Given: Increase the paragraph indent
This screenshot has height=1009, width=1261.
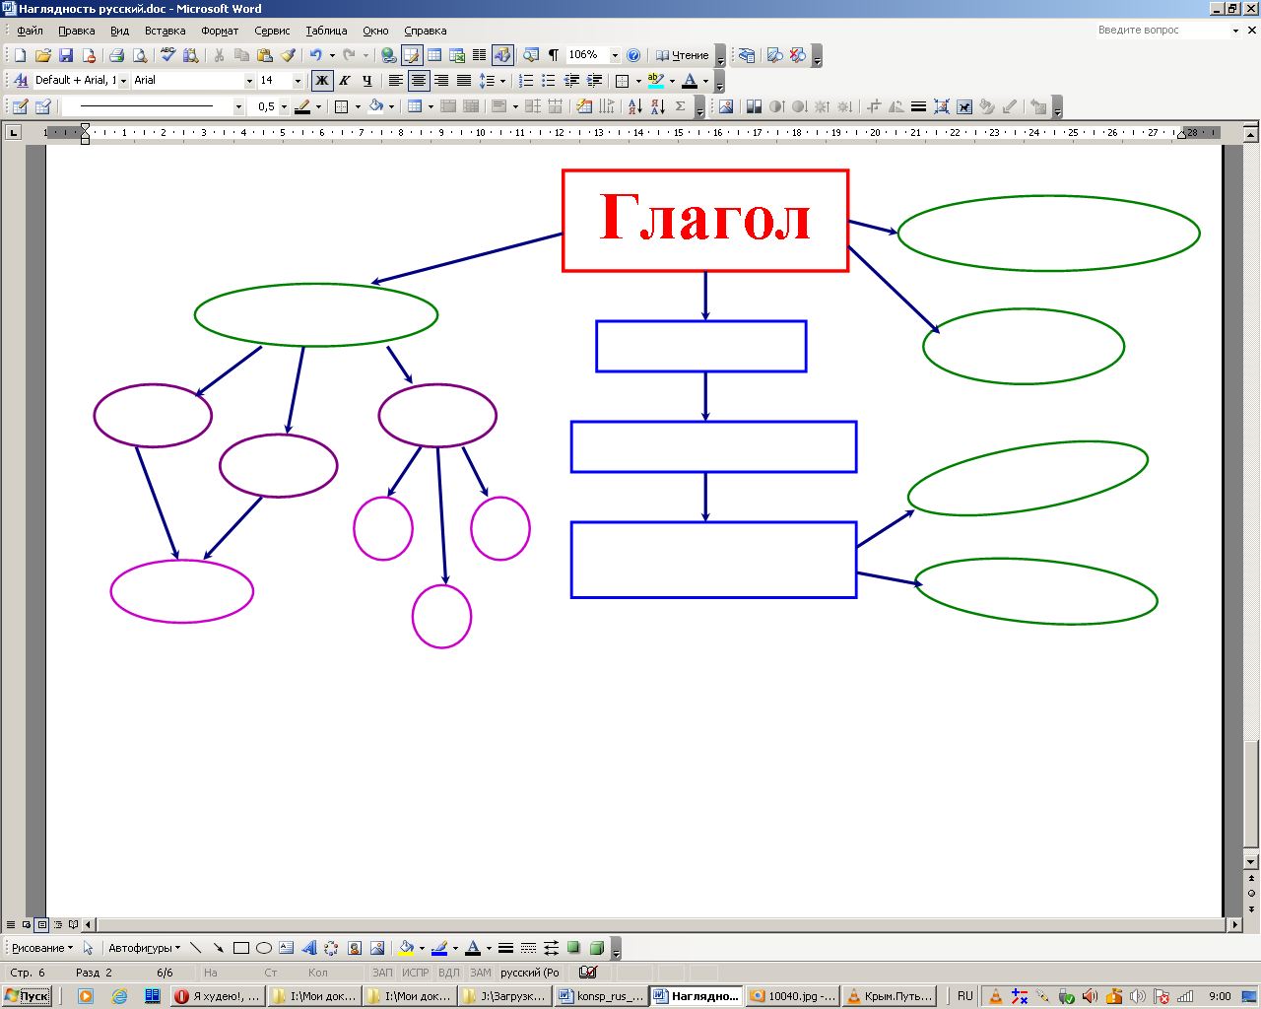Looking at the screenshot, I should (x=594, y=81).
